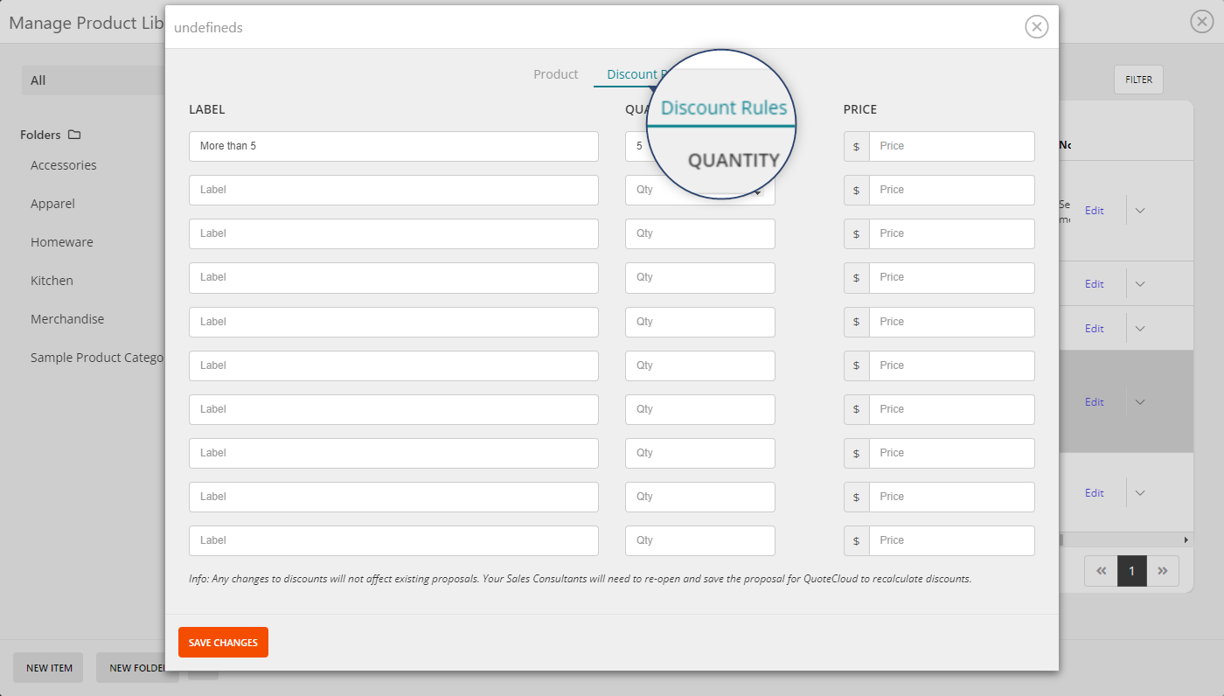Select the Merchandise folder
Viewport: 1224px width, 696px height.
click(67, 318)
